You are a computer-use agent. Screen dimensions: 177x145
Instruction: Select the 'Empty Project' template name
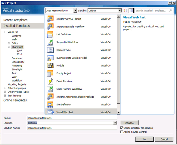pyautogui.click(x=64, y=73)
